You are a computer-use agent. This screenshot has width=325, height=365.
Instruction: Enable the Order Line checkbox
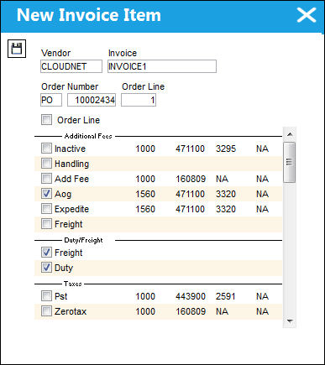tap(46, 120)
